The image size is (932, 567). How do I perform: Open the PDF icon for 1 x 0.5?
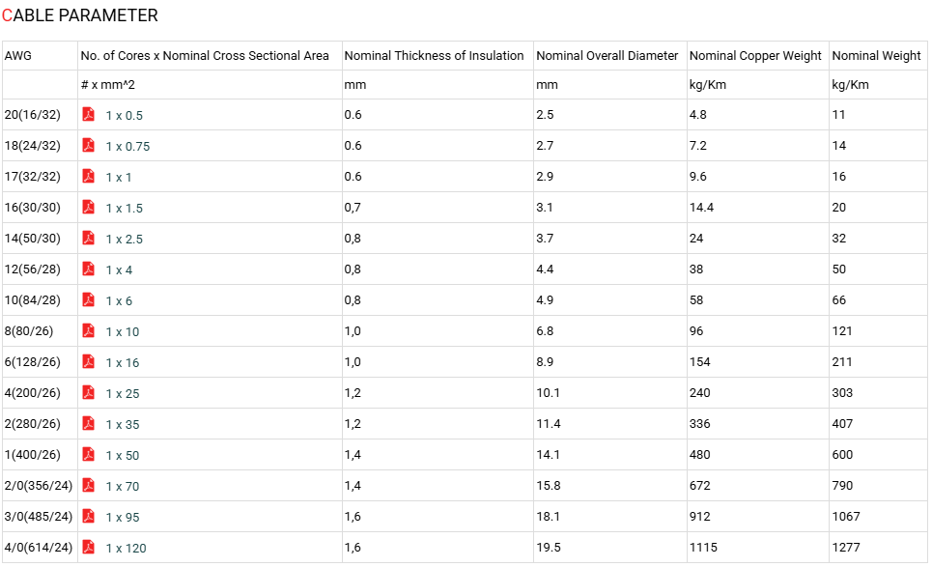[x=89, y=114]
